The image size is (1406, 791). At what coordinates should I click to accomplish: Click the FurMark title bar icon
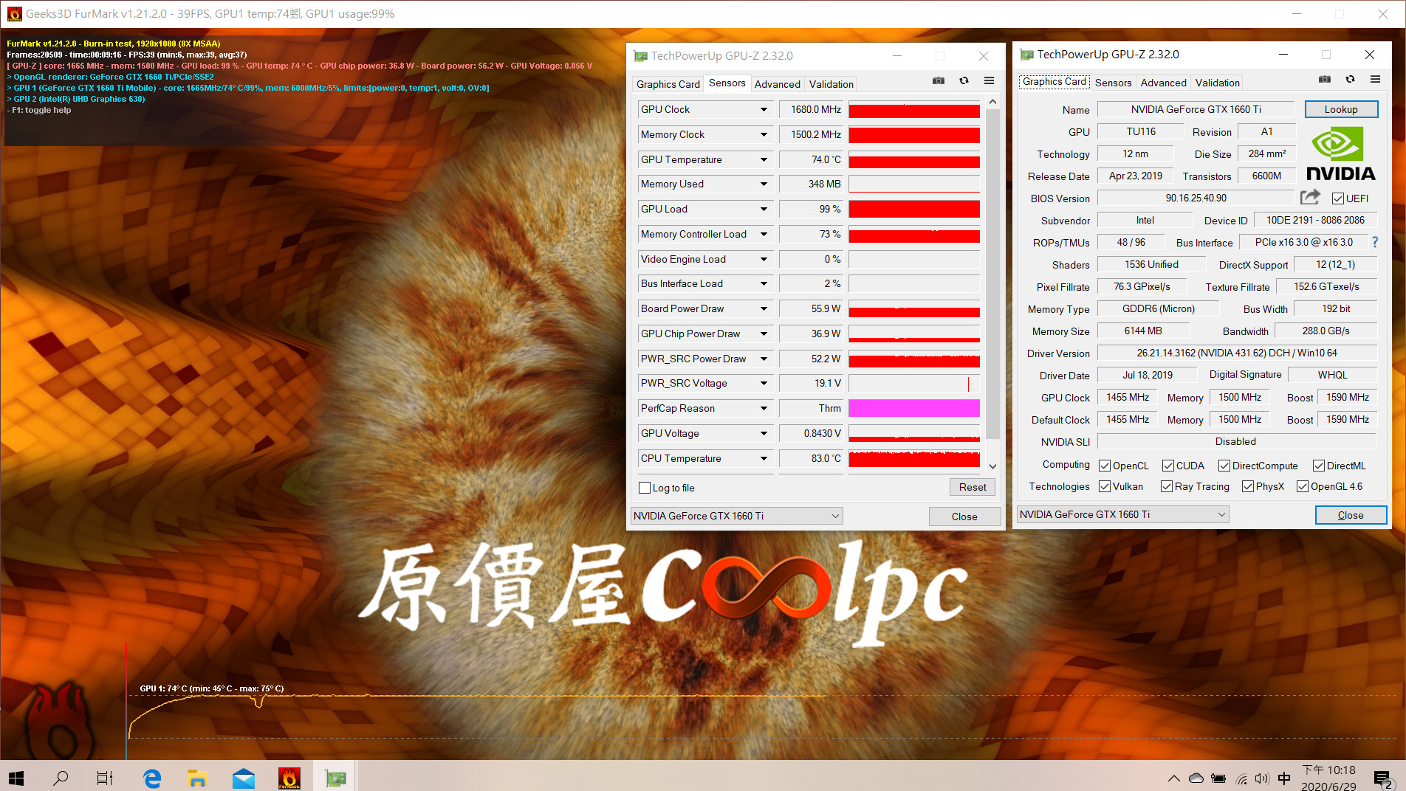tap(14, 13)
